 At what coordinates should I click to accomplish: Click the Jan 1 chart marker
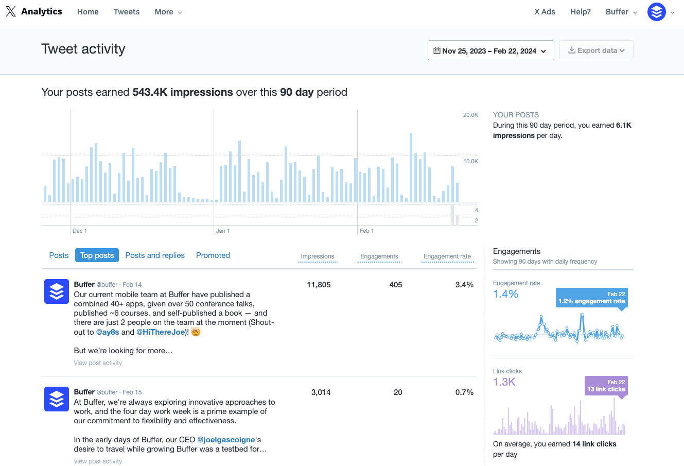point(223,231)
